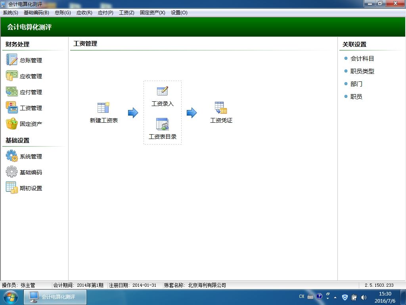Open 应收管理 module icon
Viewport: 406px width, 305px height.
pos(11,76)
